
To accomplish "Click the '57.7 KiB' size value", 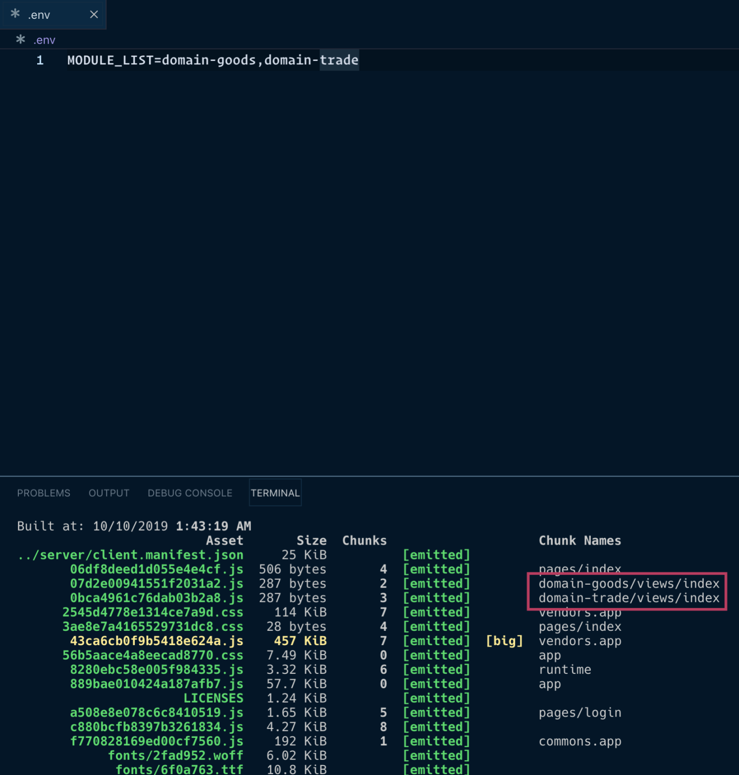I will click(x=297, y=684).
